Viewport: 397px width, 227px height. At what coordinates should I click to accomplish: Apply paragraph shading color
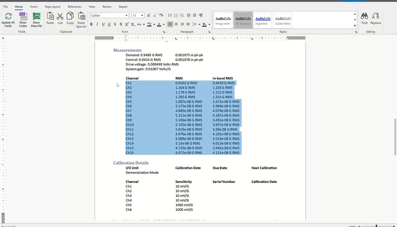point(204,24)
